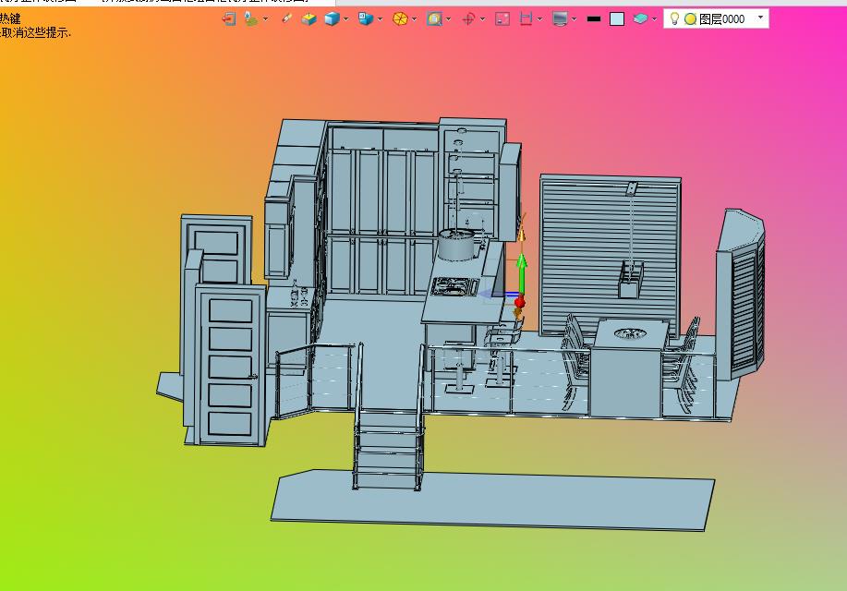Click the teal layers stack icon
This screenshot has width=847, height=591.
tap(640, 18)
